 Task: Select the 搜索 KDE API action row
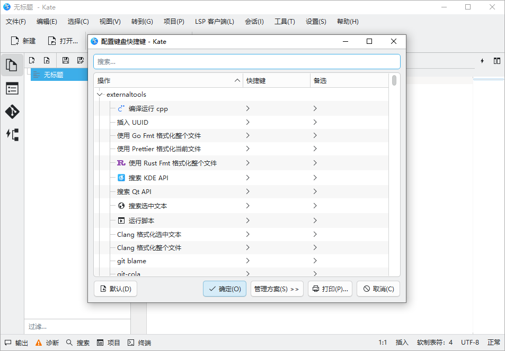pos(148,178)
